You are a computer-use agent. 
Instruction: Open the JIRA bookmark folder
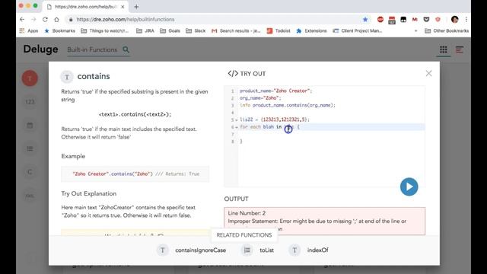[145, 30]
